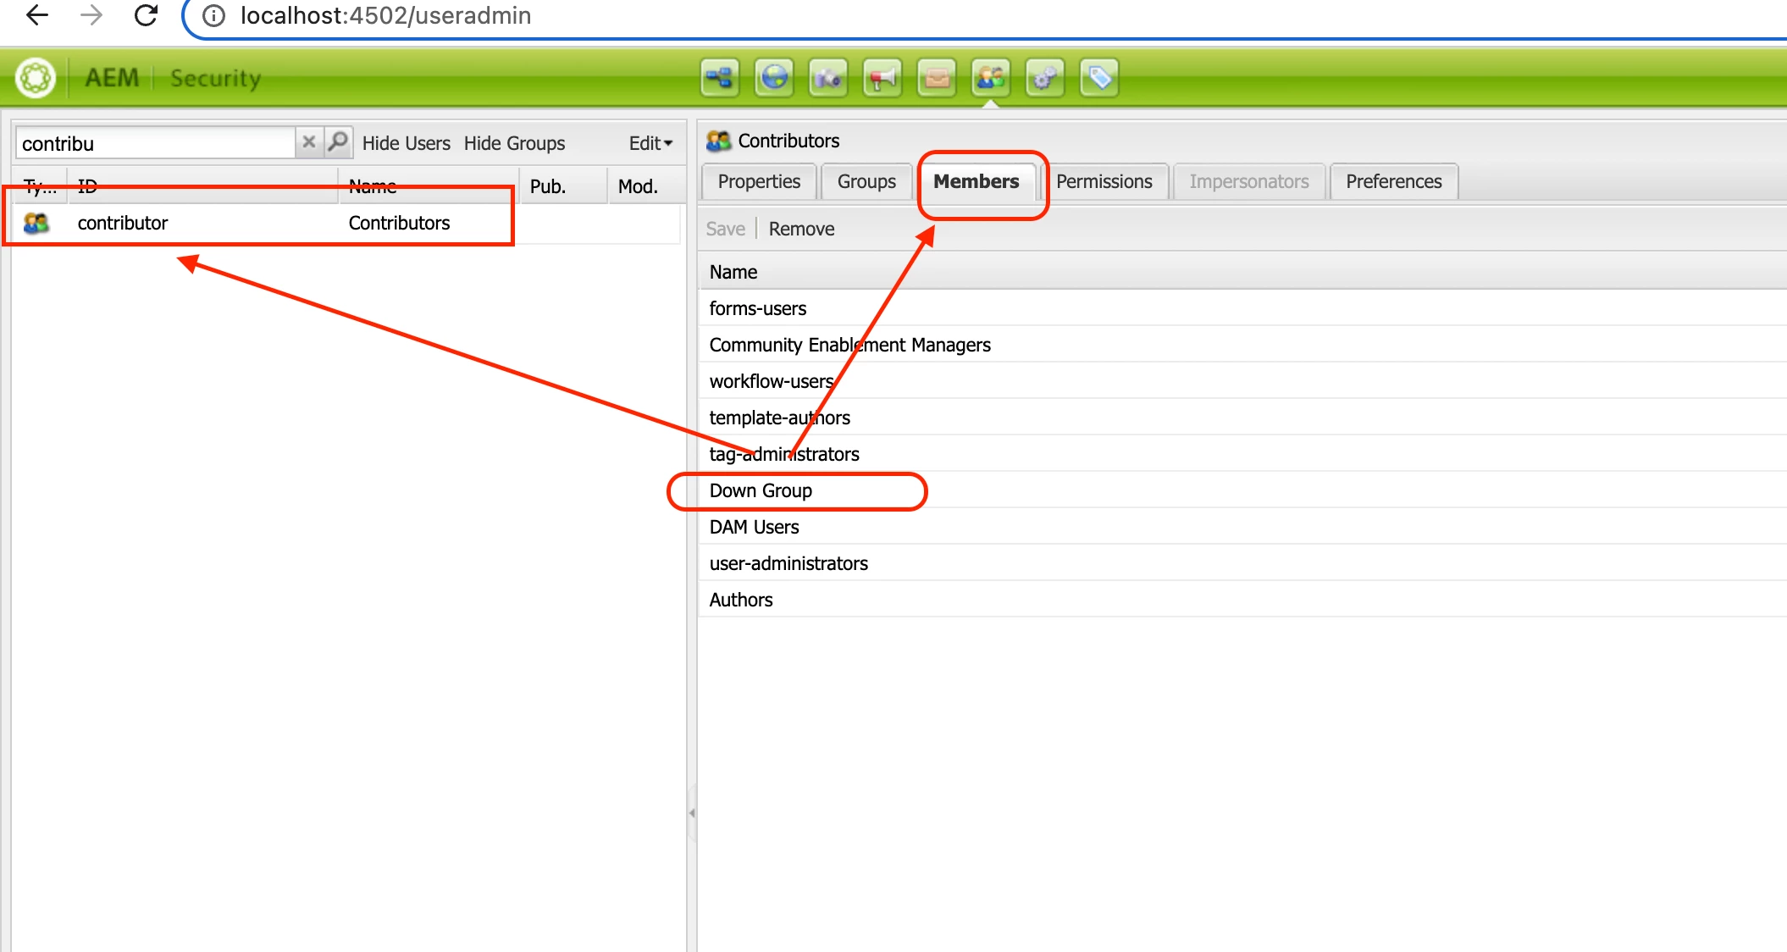Click the globe Community icon

pyautogui.click(x=774, y=79)
